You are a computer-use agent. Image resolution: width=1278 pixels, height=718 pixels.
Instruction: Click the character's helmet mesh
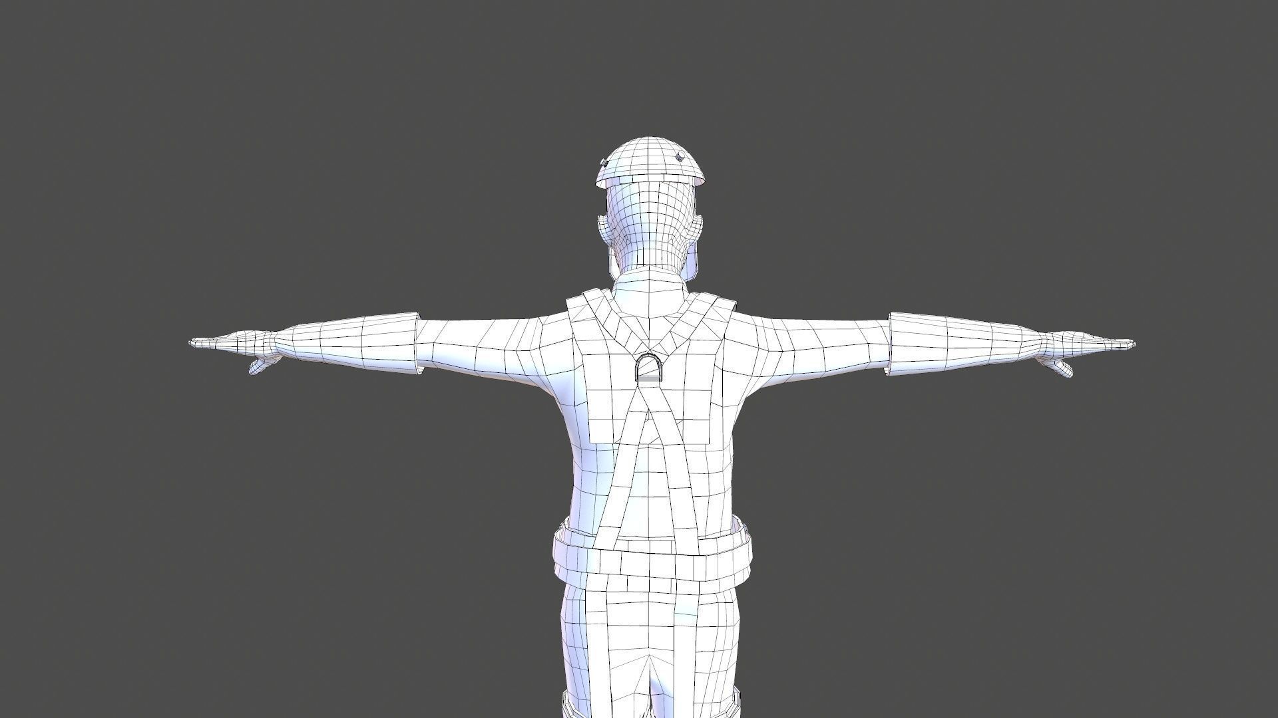click(650, 163)
